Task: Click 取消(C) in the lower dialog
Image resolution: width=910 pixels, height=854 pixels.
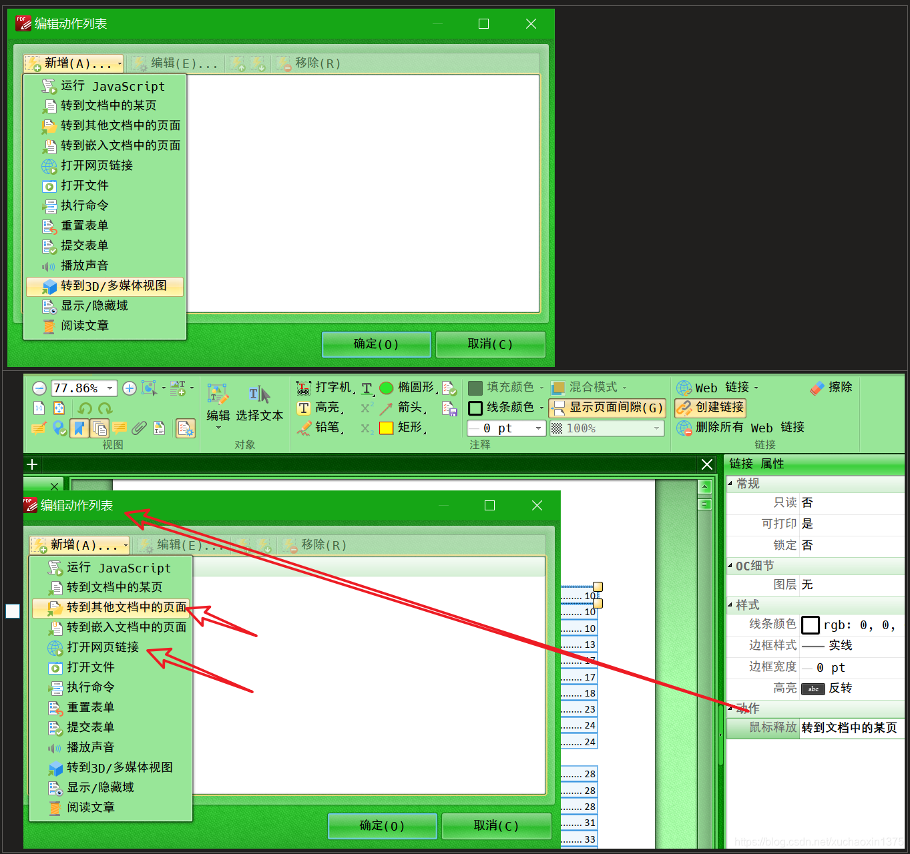Action: [x=497, y=826]
